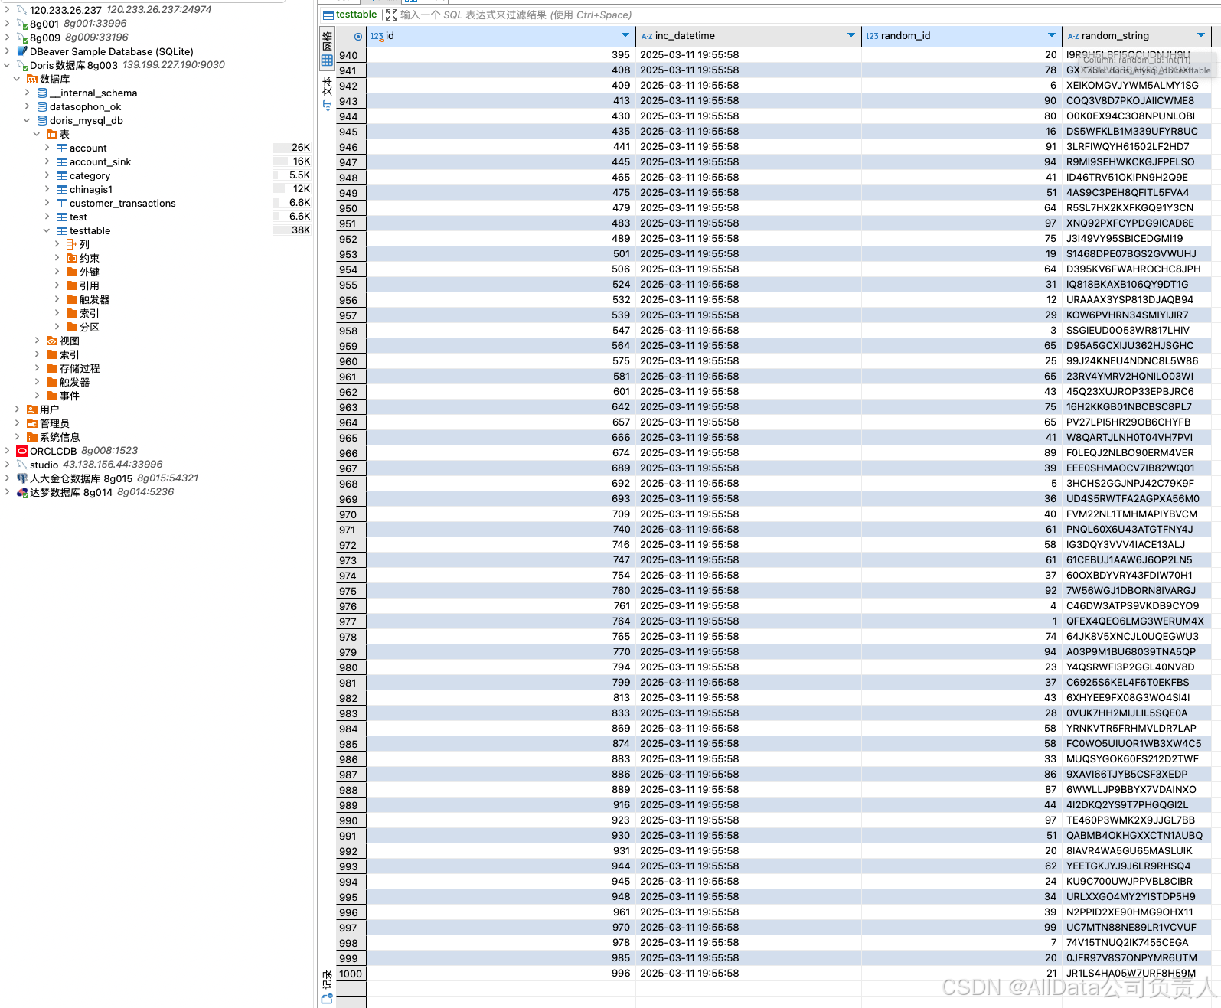Click the Users (用户) folder icon

(32, 410)
